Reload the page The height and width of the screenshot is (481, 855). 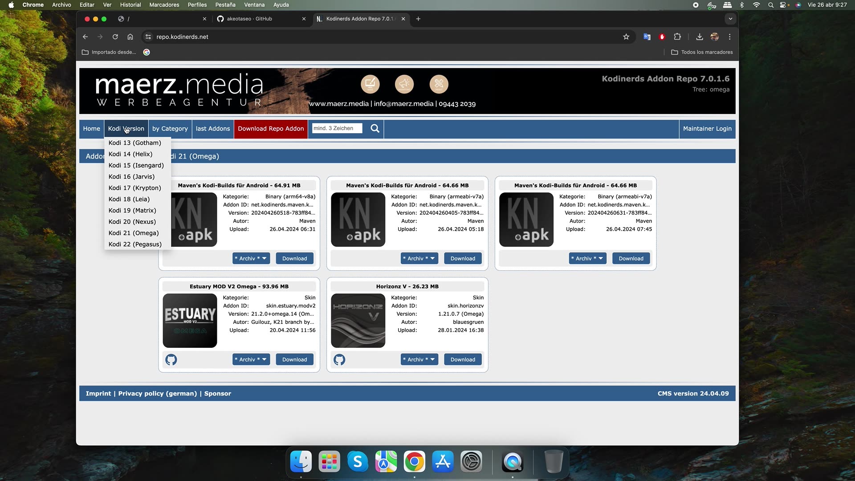click(x=115, y=37)
